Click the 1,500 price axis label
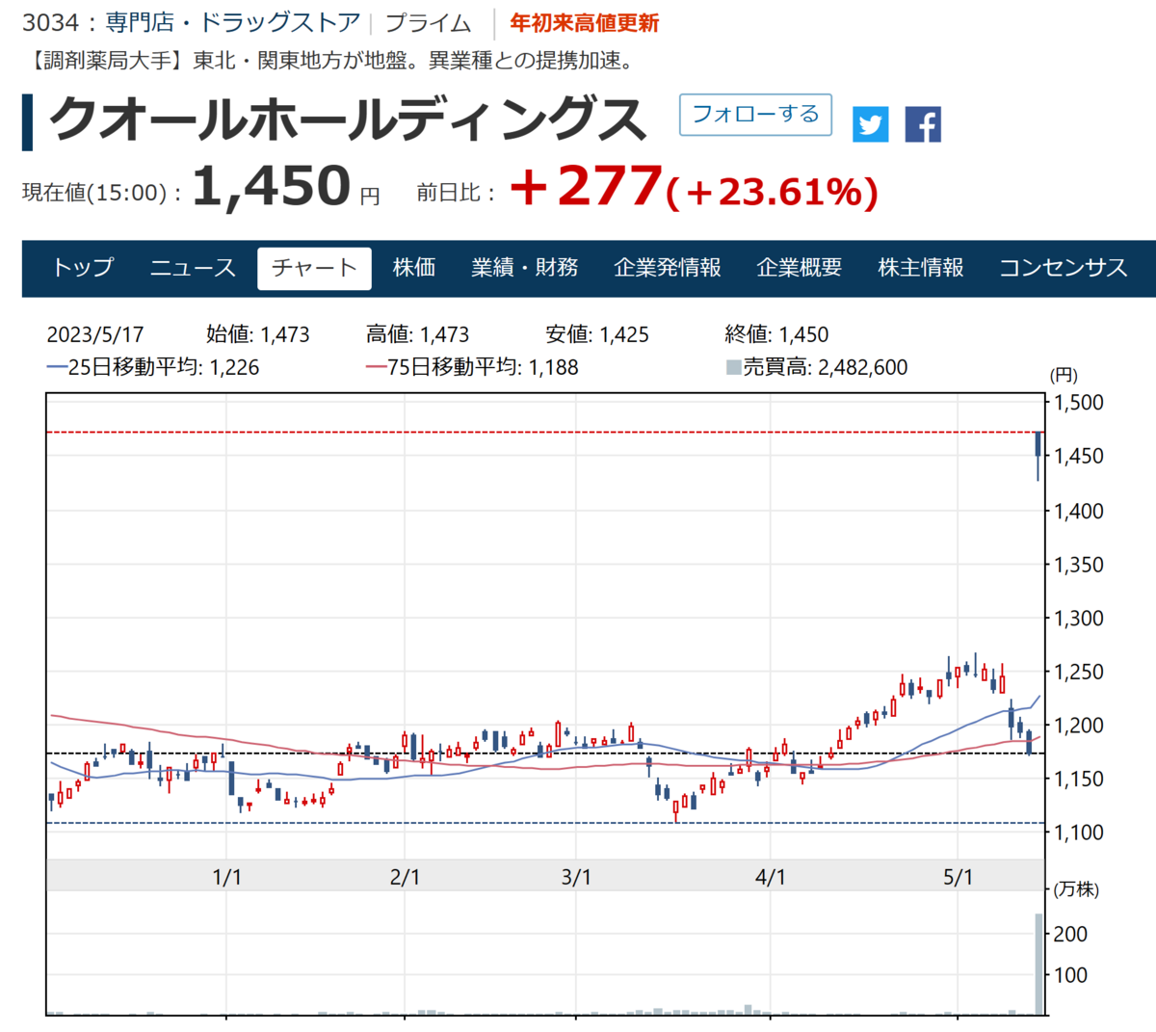The width and height of the screenshot is (1156, 1032). point(1079,403)
